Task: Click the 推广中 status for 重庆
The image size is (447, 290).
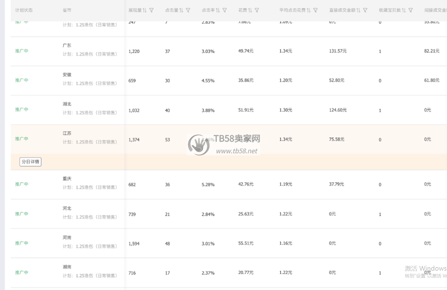Action: 22,184
